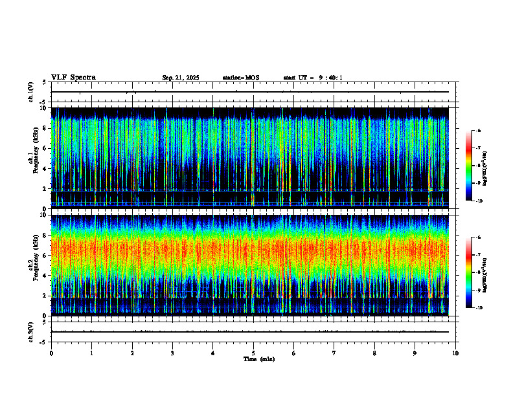Click the "station=MOS" header label
Screen dimensions: 513x396
click(x=241, y=78)
